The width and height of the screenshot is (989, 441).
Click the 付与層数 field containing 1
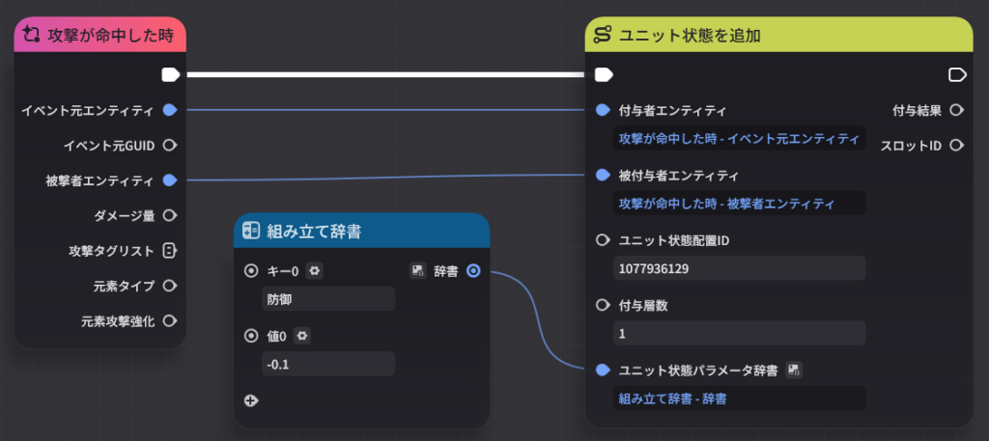point(739,333)
